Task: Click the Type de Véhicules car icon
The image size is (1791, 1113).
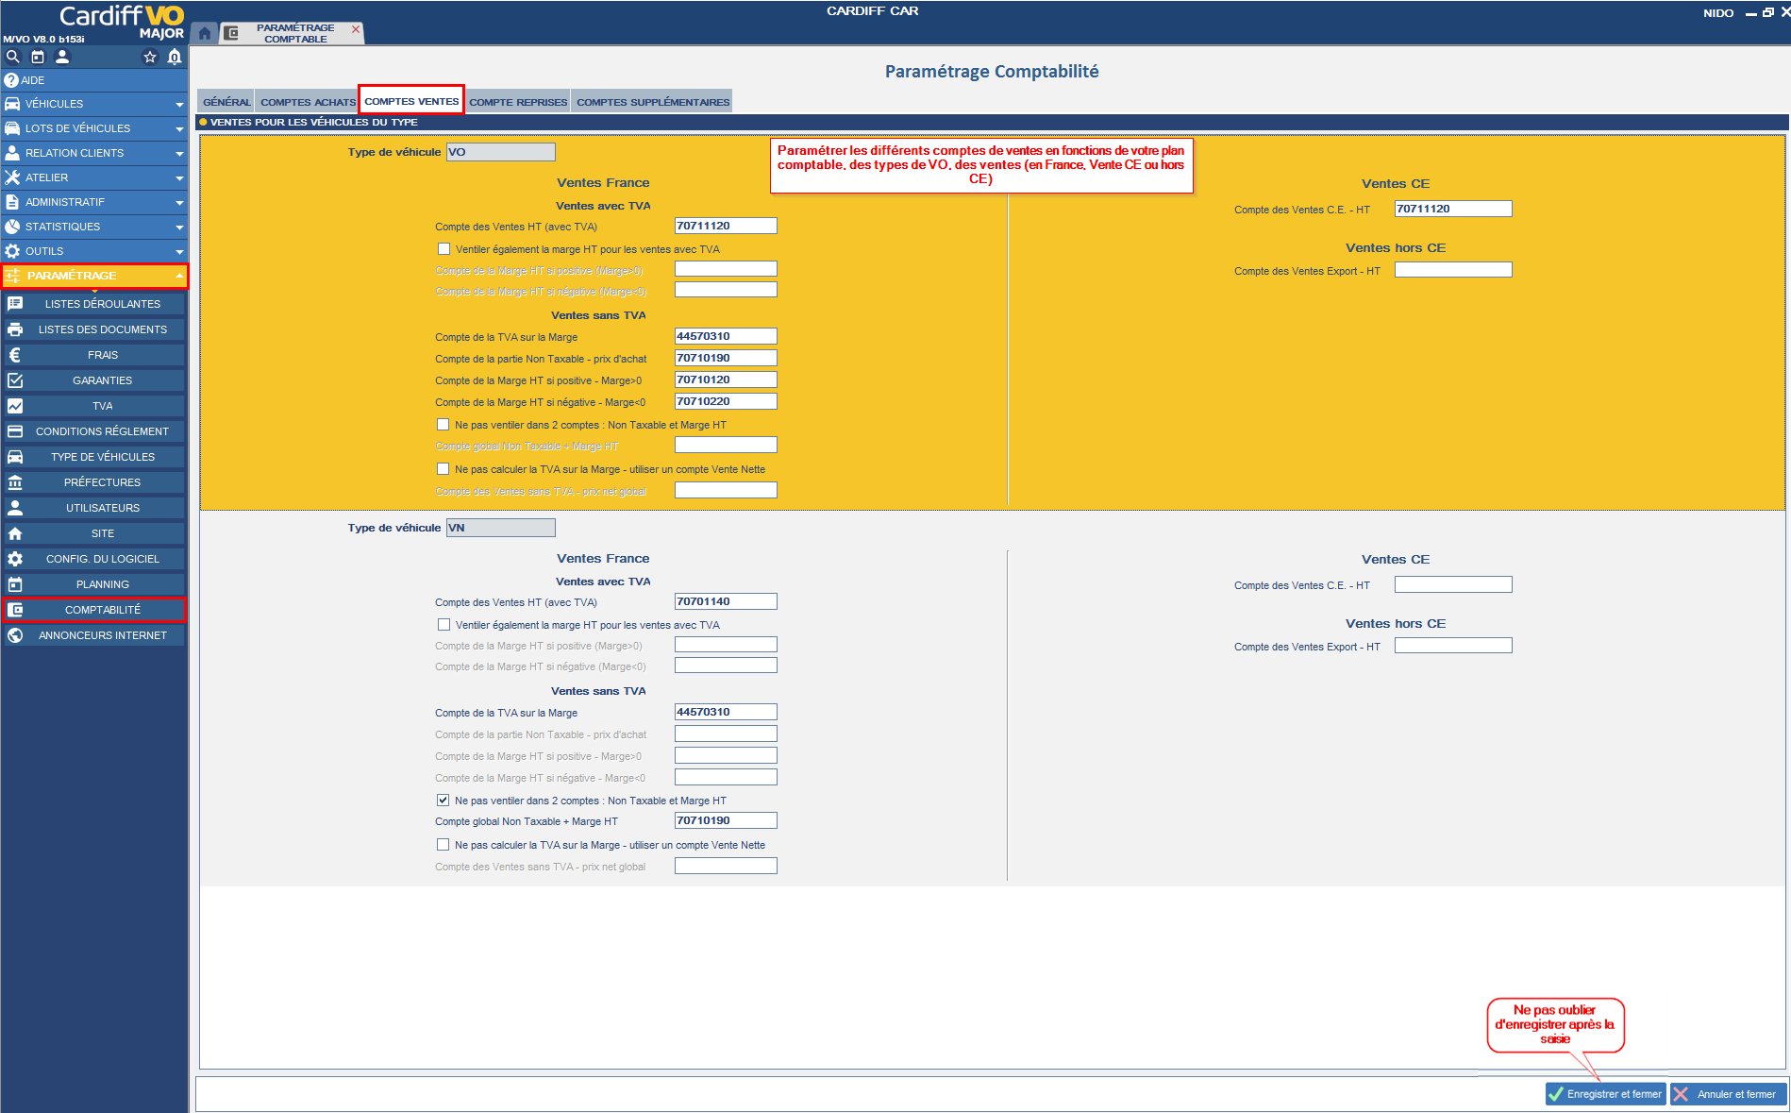Action: [x=15, y=457]
